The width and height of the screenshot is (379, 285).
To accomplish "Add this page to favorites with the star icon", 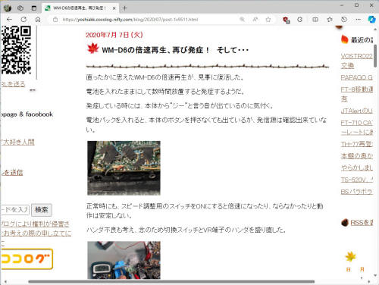I will click(268, 20).
